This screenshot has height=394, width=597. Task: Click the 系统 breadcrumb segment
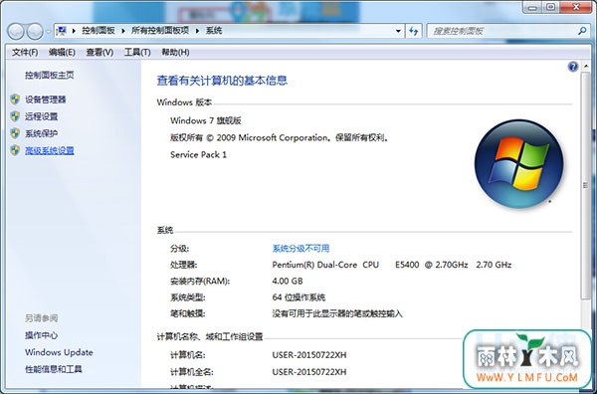[x=214, y=31]
